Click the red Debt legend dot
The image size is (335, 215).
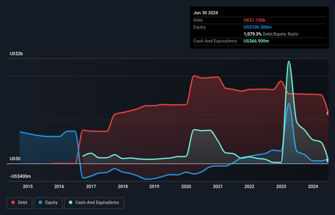pyautogui.click(x=13, y=202)
